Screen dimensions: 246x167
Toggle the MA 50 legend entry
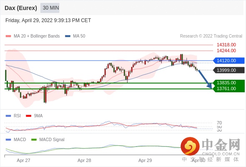click(x=75, y=36)
